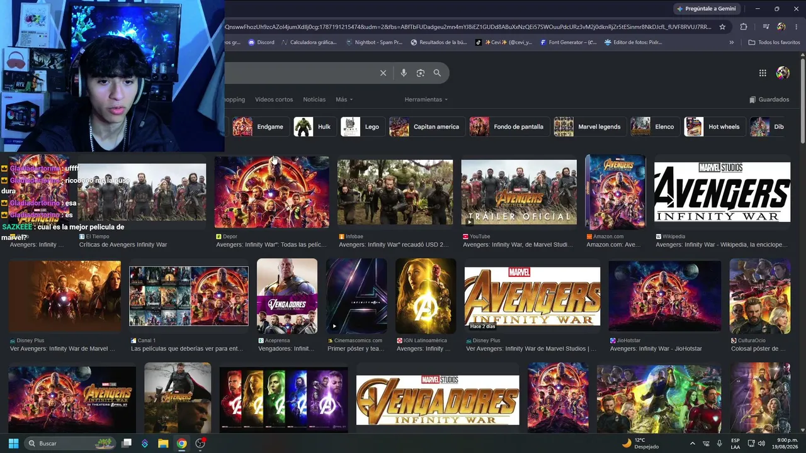Open the Chrome extensions puzzle icon

click(x=744, y=27)
